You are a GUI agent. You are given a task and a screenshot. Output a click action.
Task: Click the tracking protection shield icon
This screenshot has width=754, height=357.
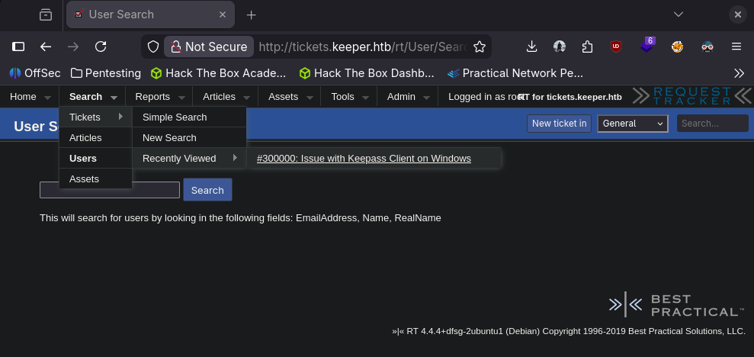click(153, 47)
